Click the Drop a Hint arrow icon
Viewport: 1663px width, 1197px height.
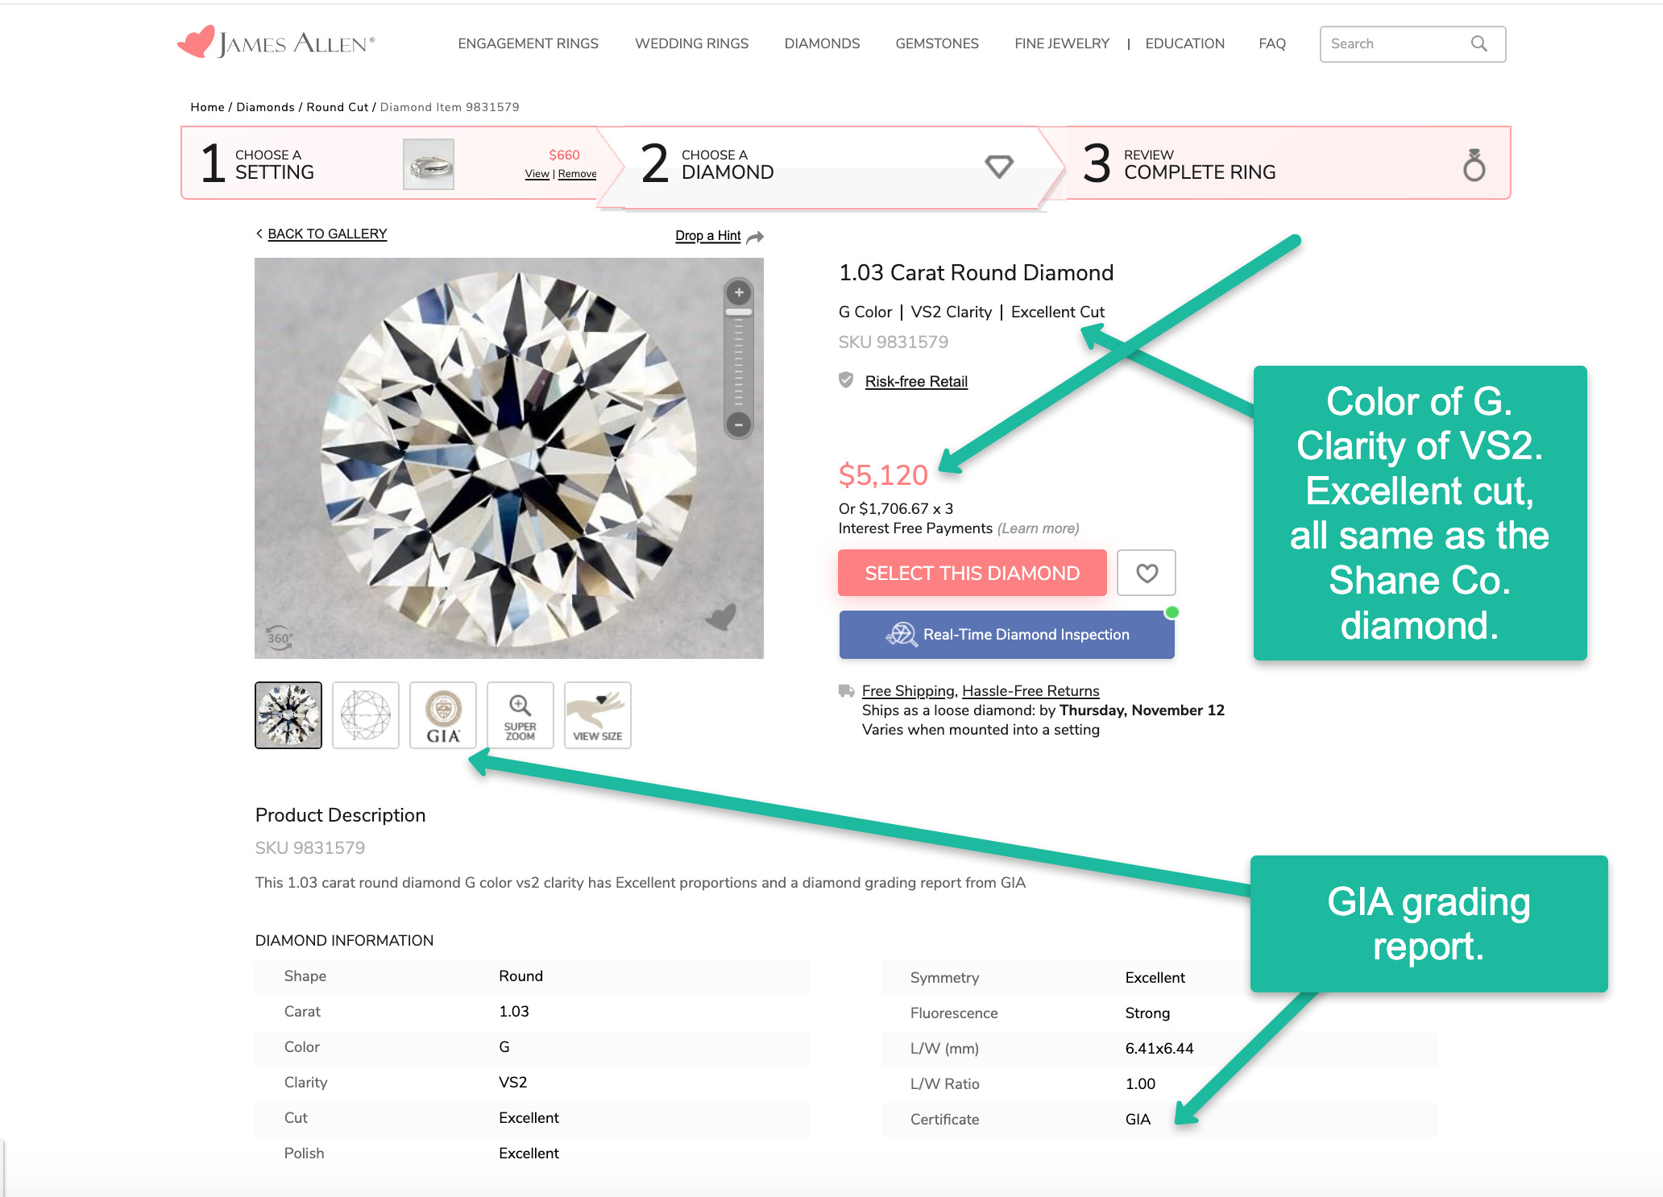(756, 237)
